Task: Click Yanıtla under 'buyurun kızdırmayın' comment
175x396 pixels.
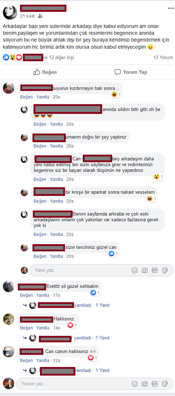Action: [x=43, y=97]
